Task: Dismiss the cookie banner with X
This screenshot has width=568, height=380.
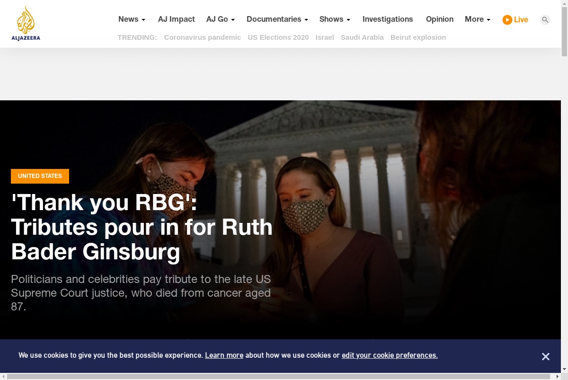Action: point(546,357)
